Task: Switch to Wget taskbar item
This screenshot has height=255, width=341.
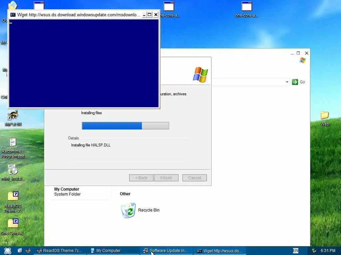Action: [220, 251]
